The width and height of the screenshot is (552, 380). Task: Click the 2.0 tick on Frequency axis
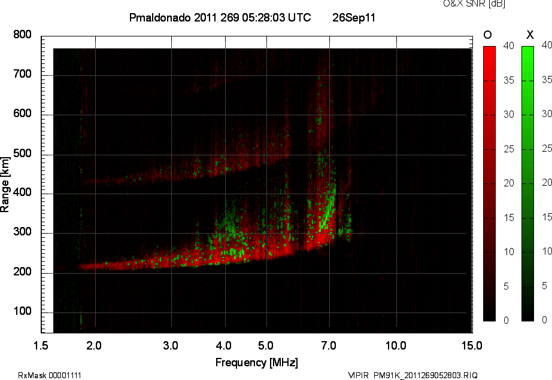(x=94, y=346)
